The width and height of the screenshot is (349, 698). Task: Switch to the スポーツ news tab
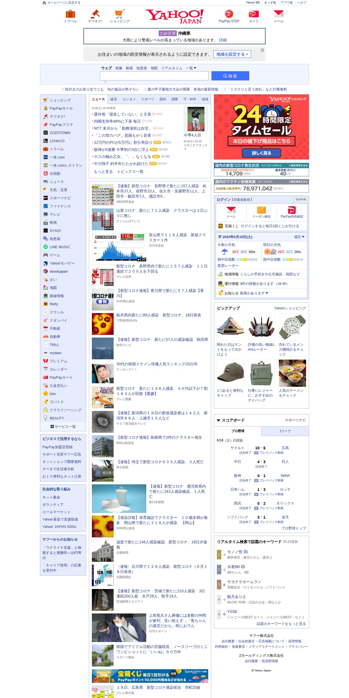[147, 99]
